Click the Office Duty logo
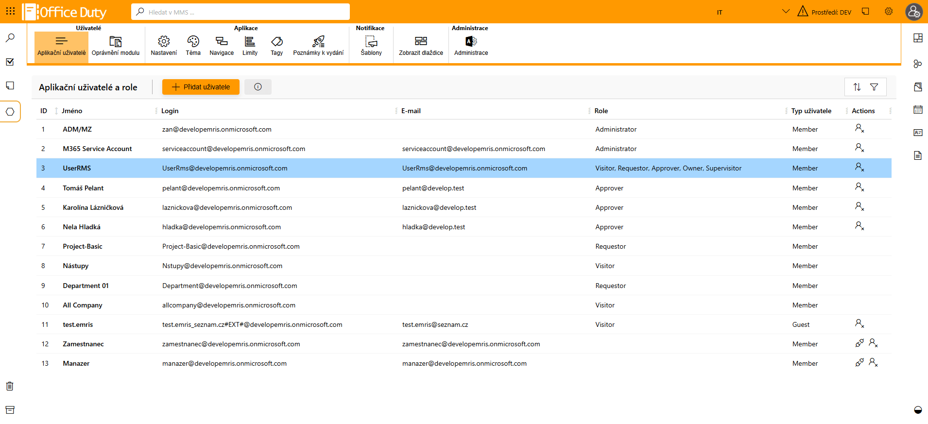The height and width of the screenshot is (424, 928). 64,12
